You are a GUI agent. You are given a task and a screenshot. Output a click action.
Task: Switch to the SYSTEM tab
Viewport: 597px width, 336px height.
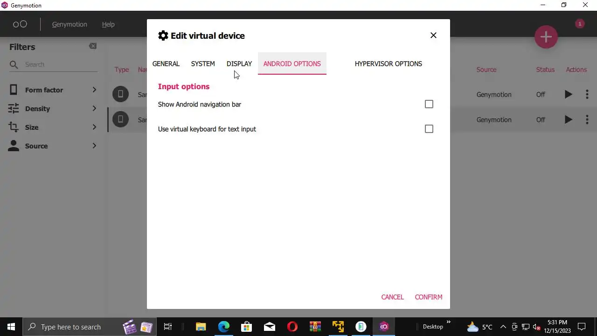[203, 63]
